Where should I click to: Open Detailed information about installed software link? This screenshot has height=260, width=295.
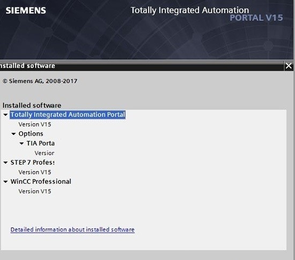click(x=72, y=230)
